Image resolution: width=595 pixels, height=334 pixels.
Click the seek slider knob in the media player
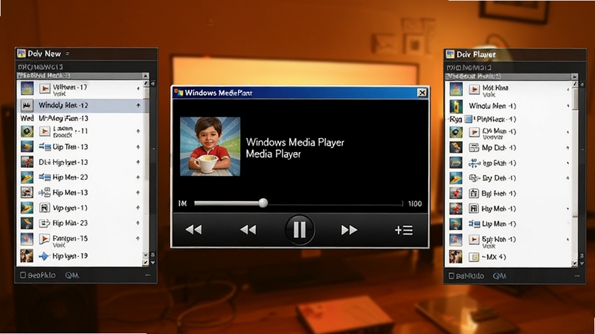pos(263,203)
